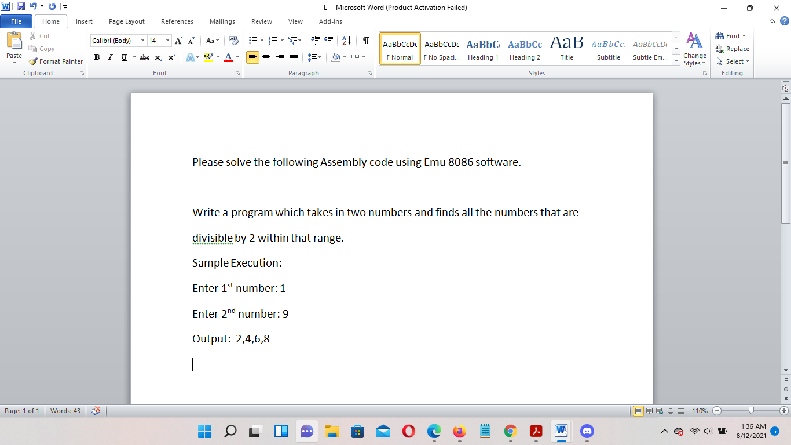Click the Subscript icon

coord(158,57)
